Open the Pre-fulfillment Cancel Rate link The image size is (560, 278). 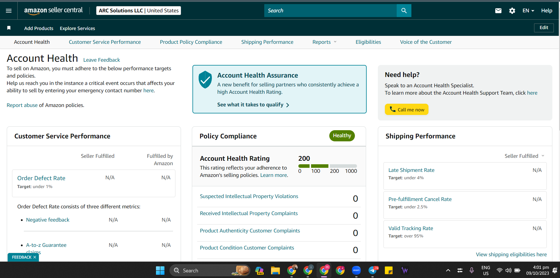point(420,199)
